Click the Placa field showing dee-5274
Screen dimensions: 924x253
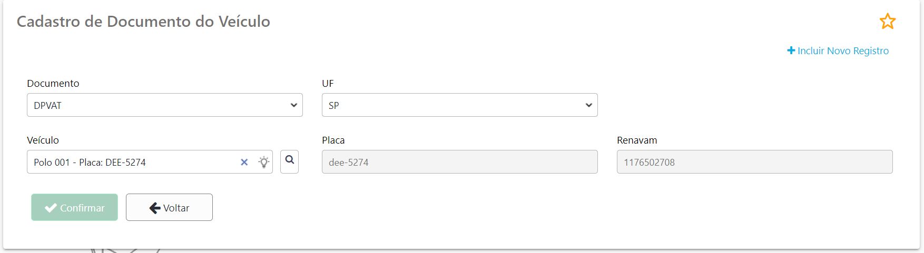460,162
